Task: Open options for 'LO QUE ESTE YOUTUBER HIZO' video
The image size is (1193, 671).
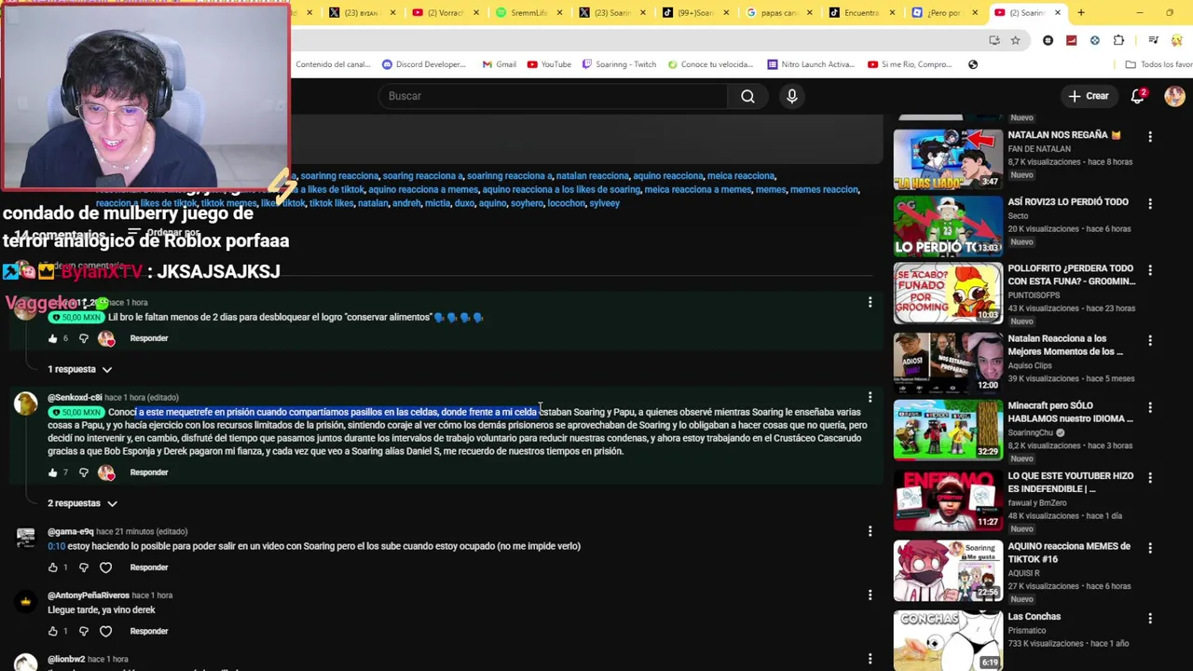Action: pyautogui.click(x=1149, y=477)
